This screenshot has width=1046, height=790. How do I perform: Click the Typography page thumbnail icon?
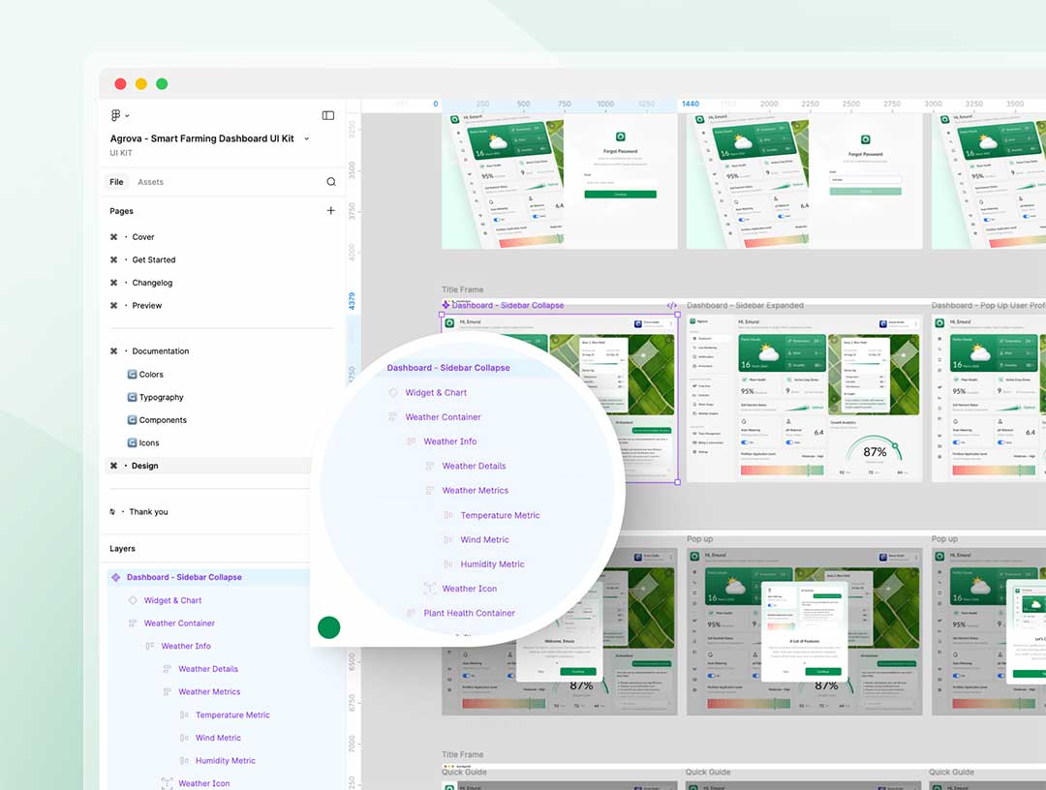point(132,397)
